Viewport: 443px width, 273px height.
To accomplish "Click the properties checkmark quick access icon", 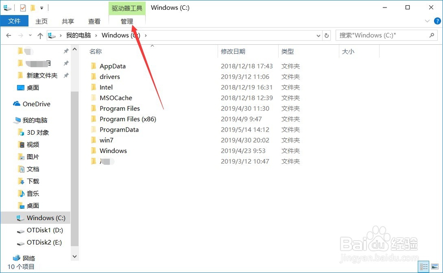I will pos(23,8).
